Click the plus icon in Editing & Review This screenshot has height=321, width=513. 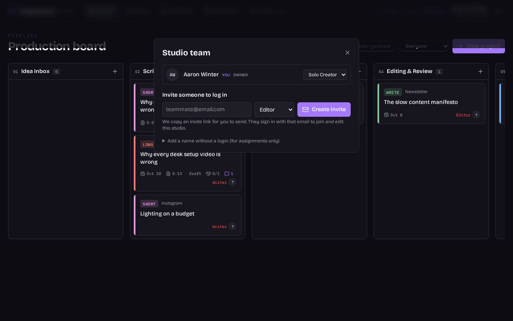click(481, 71)
